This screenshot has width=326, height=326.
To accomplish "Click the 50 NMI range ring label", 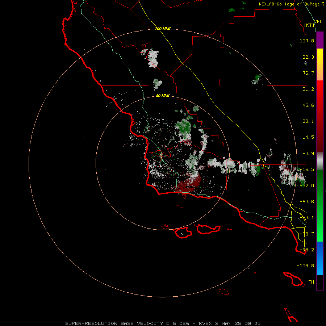I will point(163,96).
